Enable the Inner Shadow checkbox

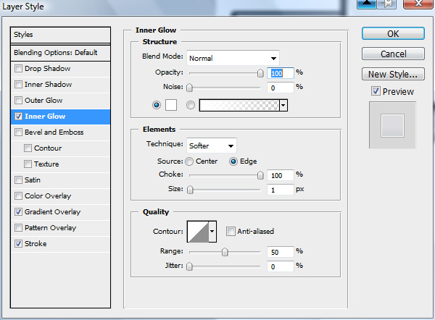[x=18, y=84]
